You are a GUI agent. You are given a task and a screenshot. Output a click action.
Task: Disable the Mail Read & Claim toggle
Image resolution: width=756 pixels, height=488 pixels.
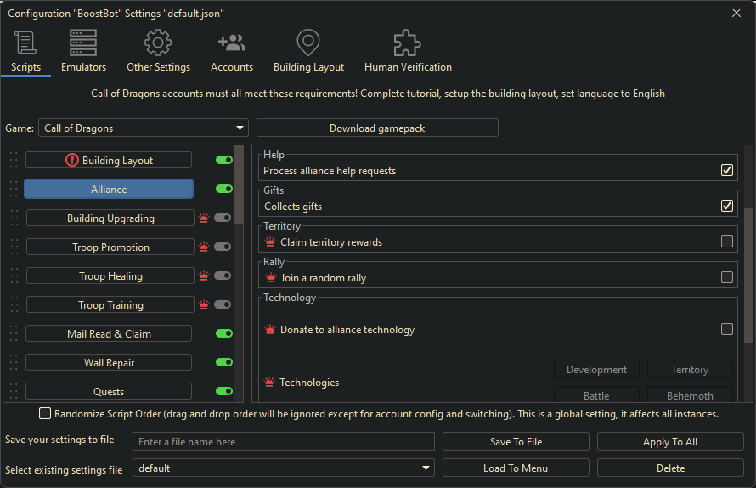(224, 334)
